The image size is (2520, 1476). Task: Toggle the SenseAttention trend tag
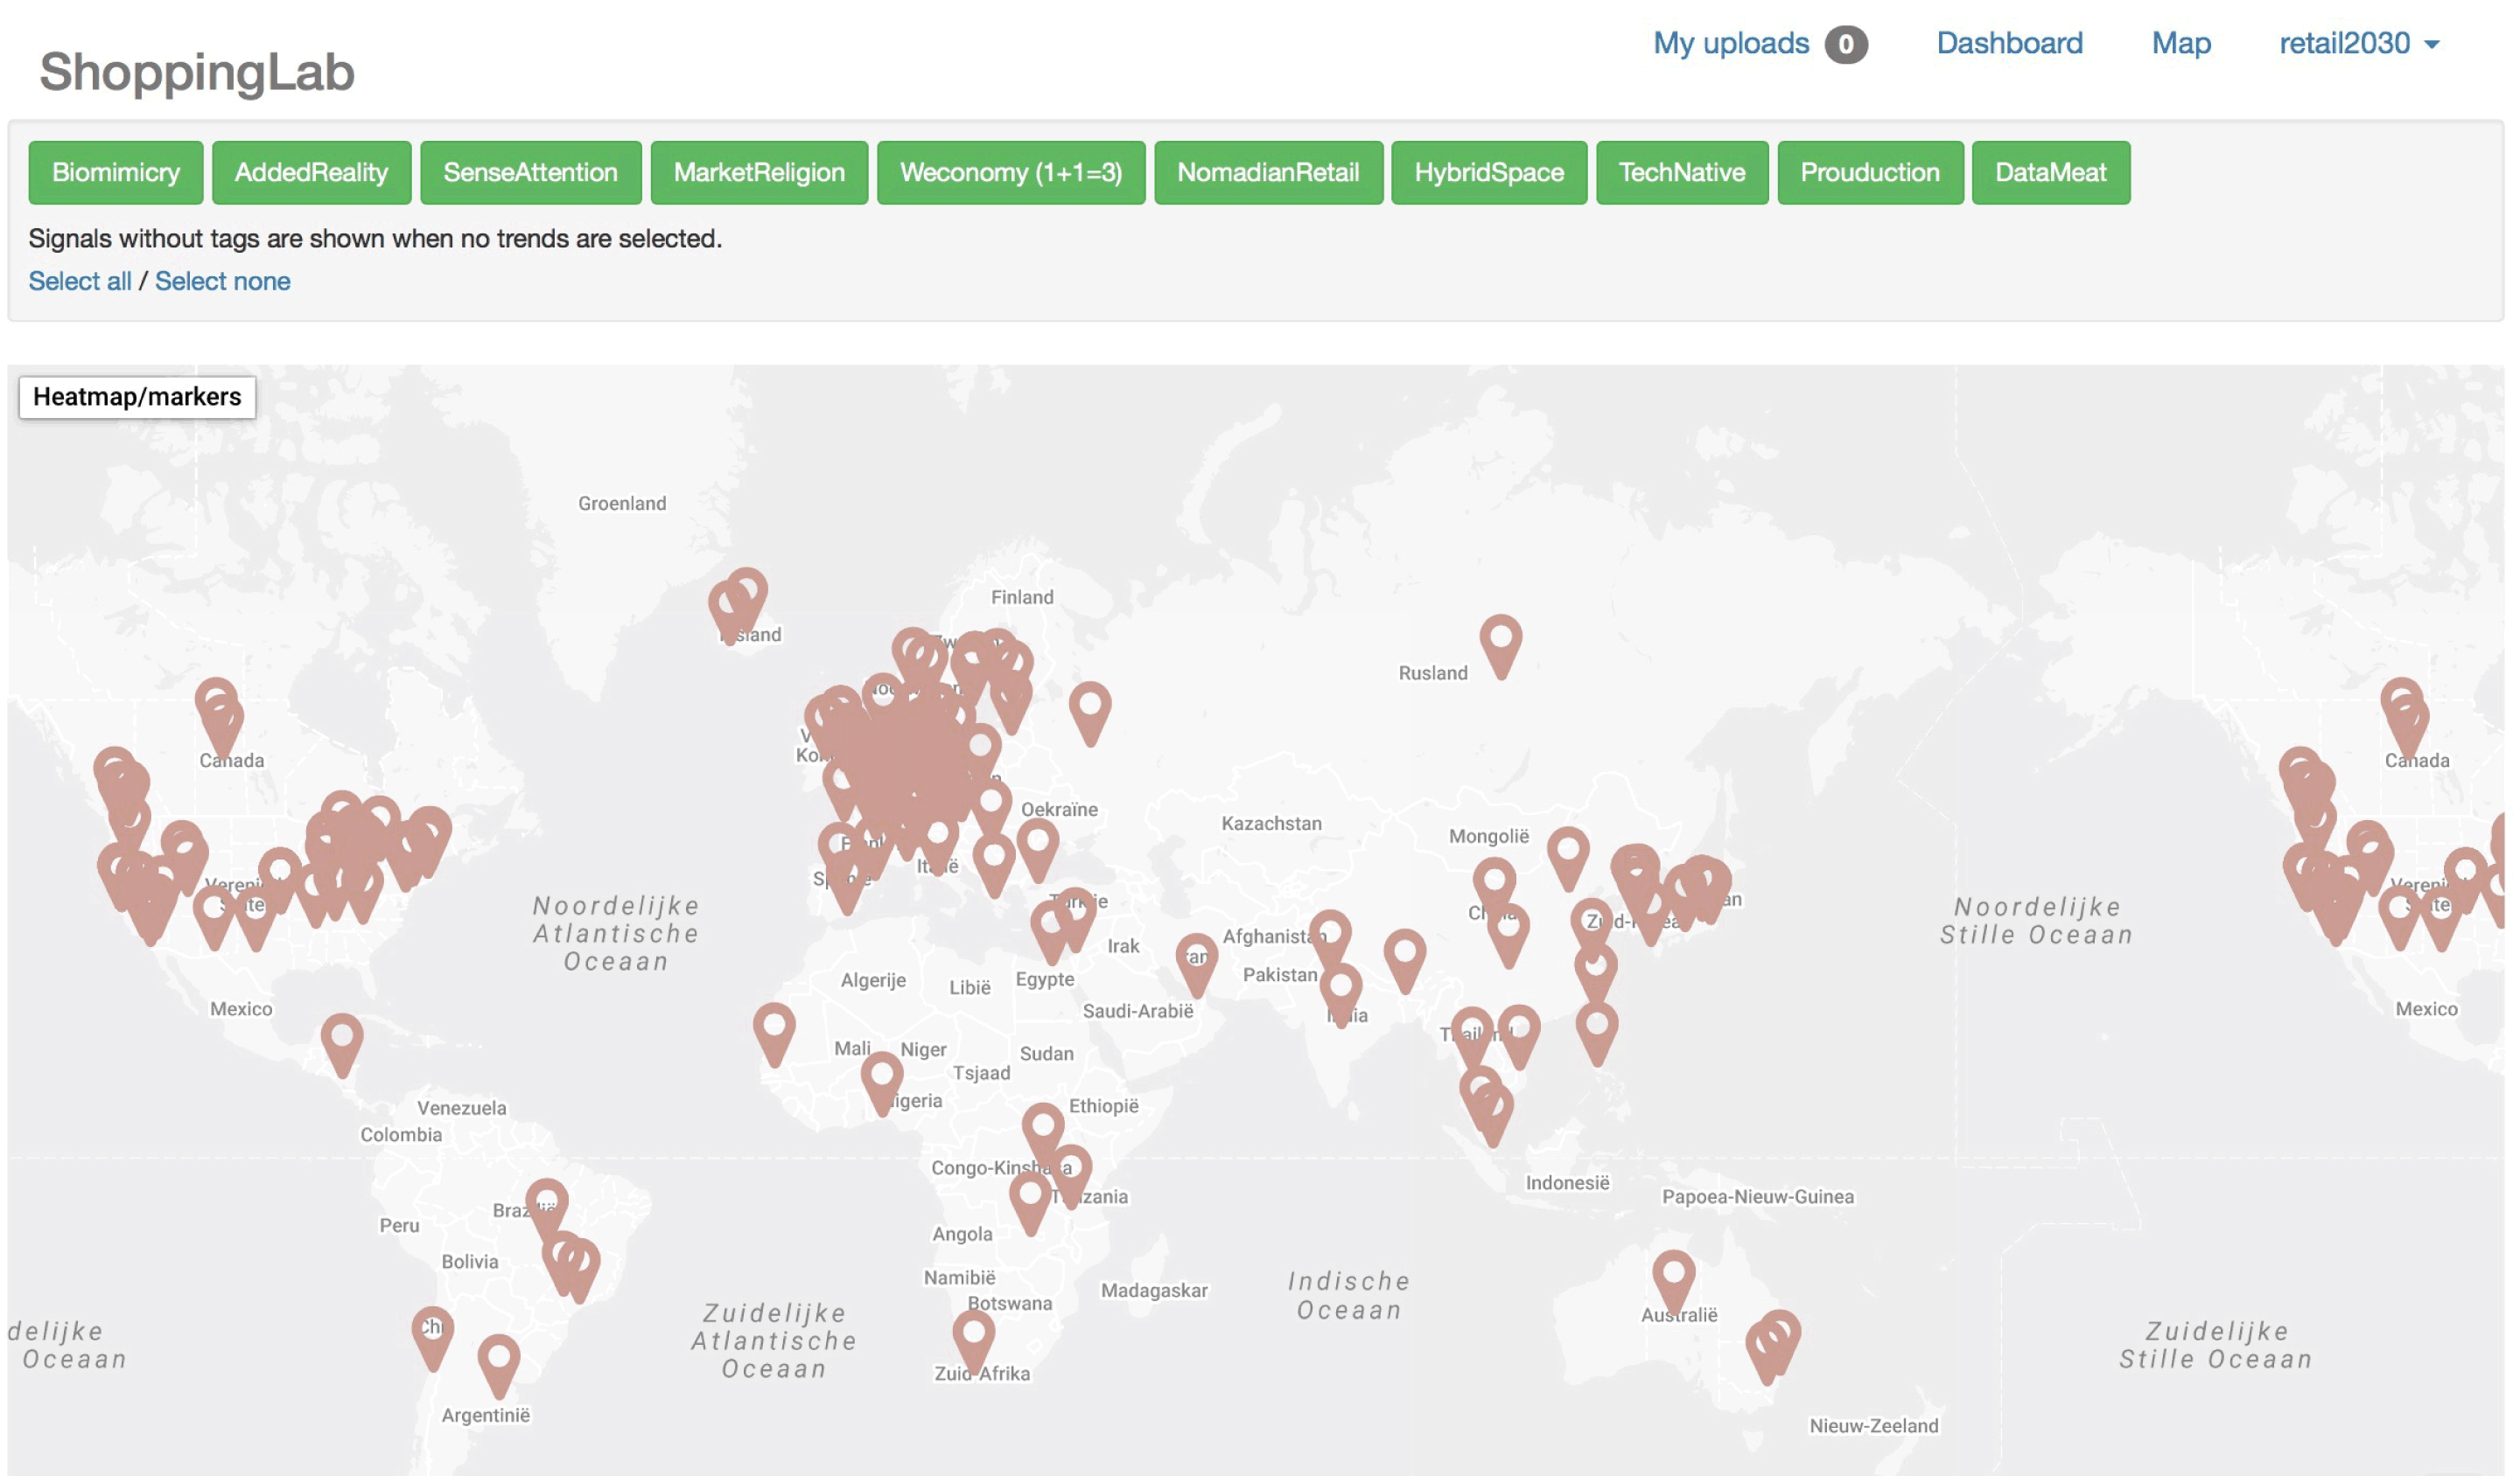coord(530,173)
